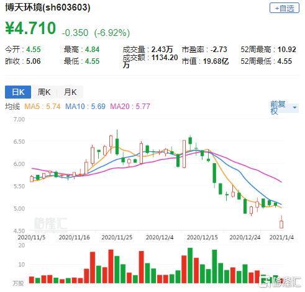Viewport: 305px width, 292px height.
Task: Click the 20 volume axis label
Action: 22,246
